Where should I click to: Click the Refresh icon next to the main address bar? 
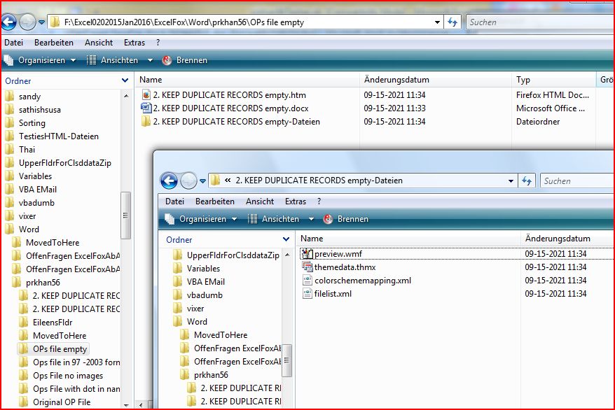tap(452, 22)
